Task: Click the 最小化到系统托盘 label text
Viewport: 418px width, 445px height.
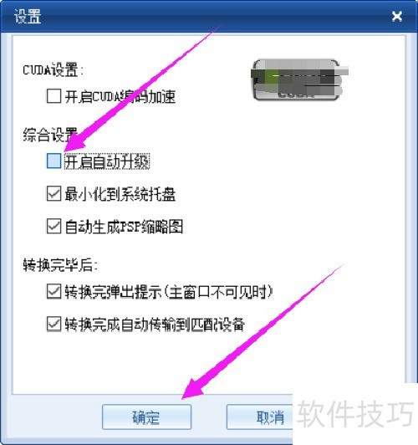Action: (120, 194)
